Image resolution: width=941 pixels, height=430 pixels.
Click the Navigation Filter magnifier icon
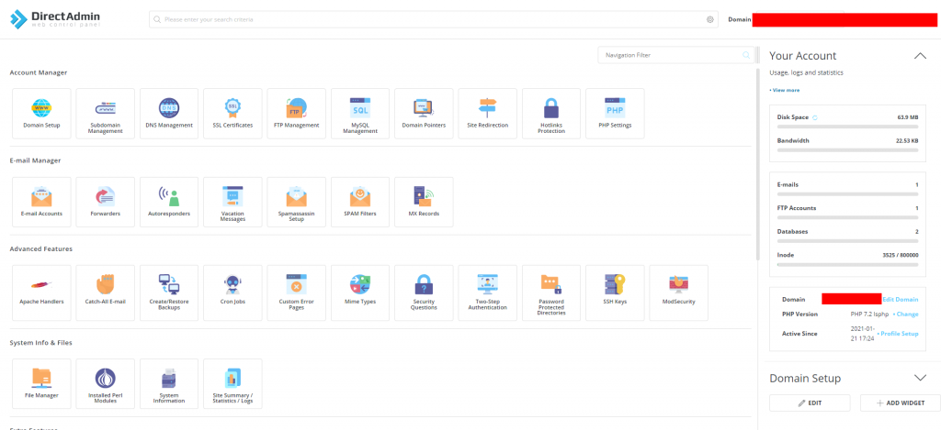click(746, 55)
